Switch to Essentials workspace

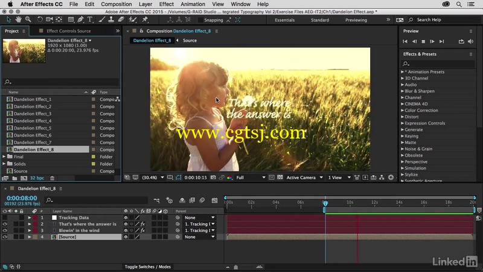tap(284, 20)
